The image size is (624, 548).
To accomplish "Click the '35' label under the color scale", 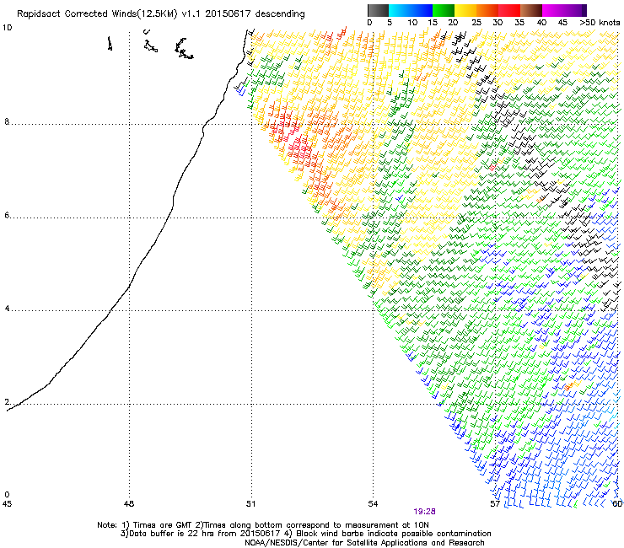I will tap(519, 23).
